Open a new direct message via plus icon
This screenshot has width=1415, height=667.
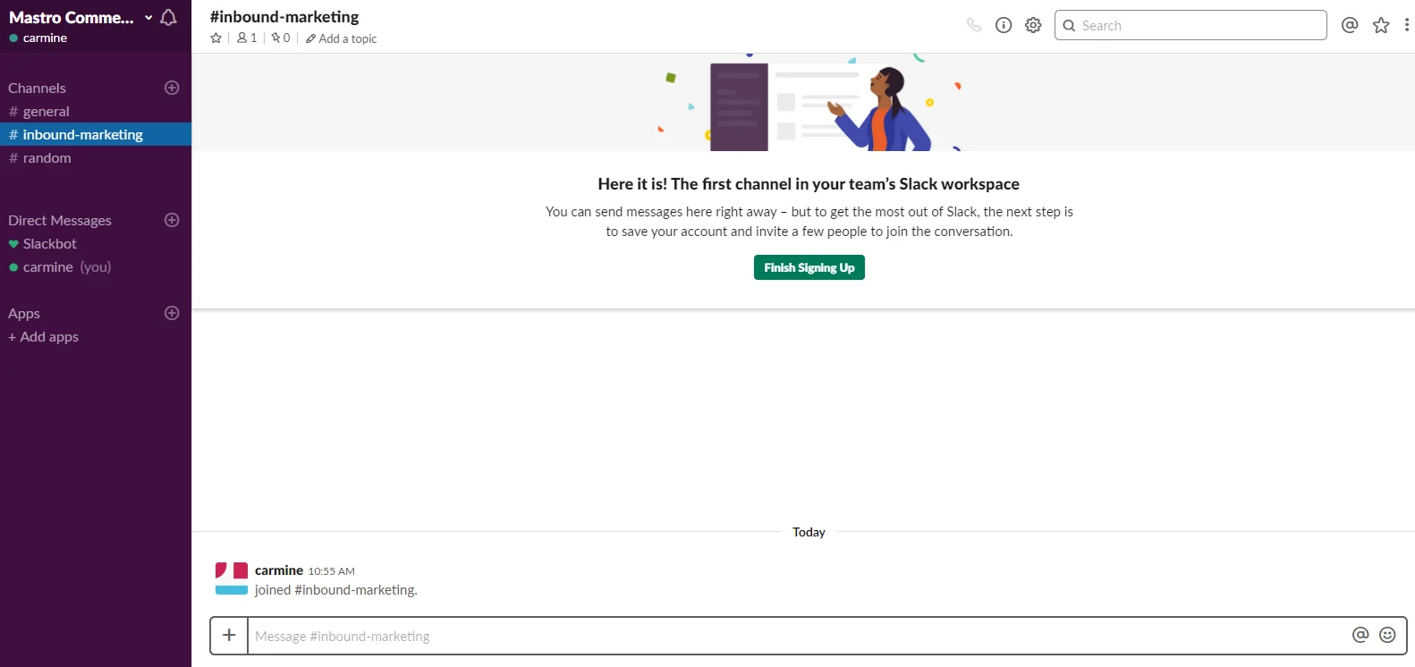(172, 220)
